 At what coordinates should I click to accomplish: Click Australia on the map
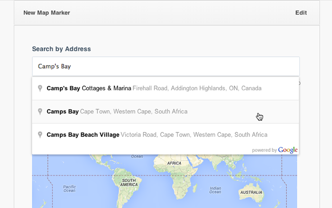point(251,193)
